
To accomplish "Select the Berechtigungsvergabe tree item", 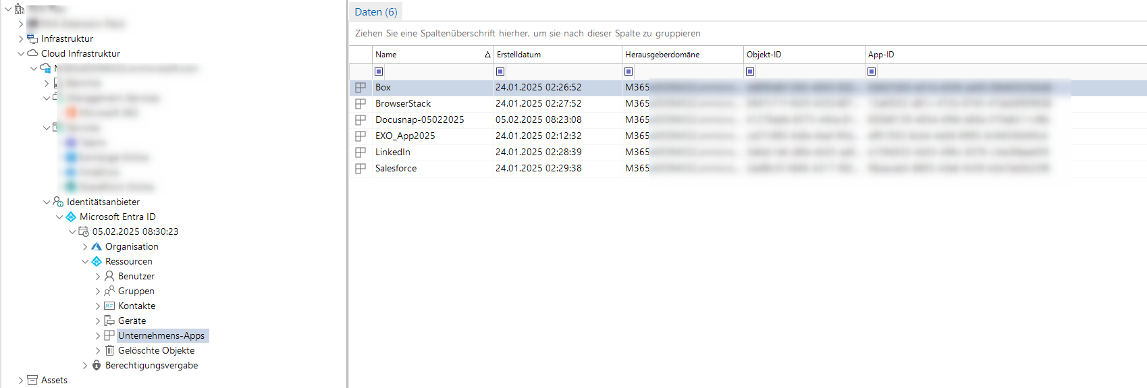I will pos(151,365).
